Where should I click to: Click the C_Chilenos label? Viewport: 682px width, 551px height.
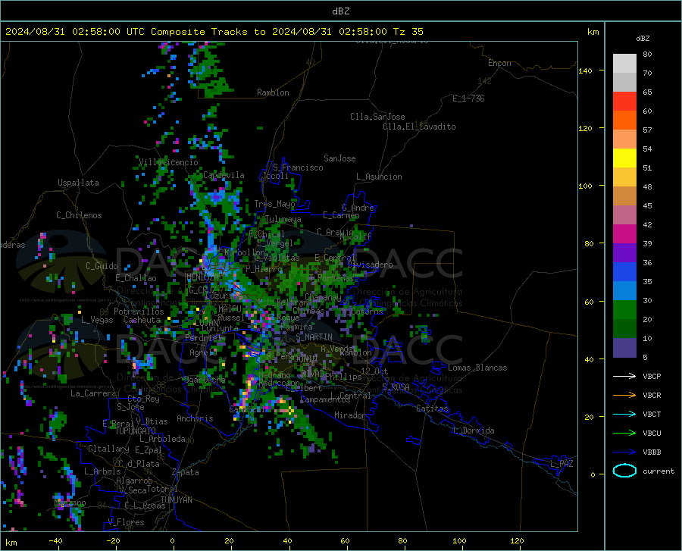click(79, 215)
